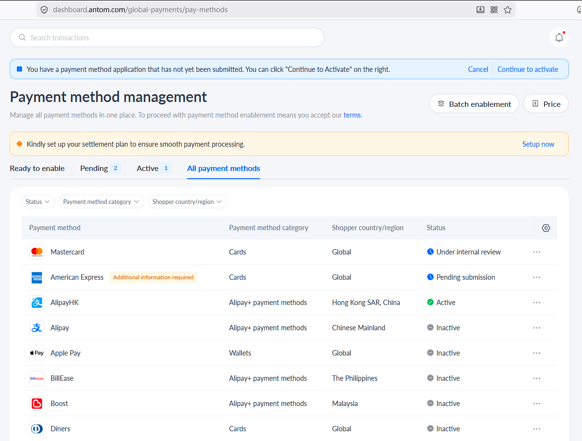Click the Status column header

[x=436, y=228]
